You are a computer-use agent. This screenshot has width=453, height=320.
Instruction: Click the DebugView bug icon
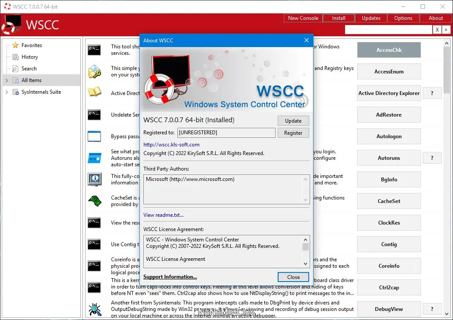tap(95, 309)
